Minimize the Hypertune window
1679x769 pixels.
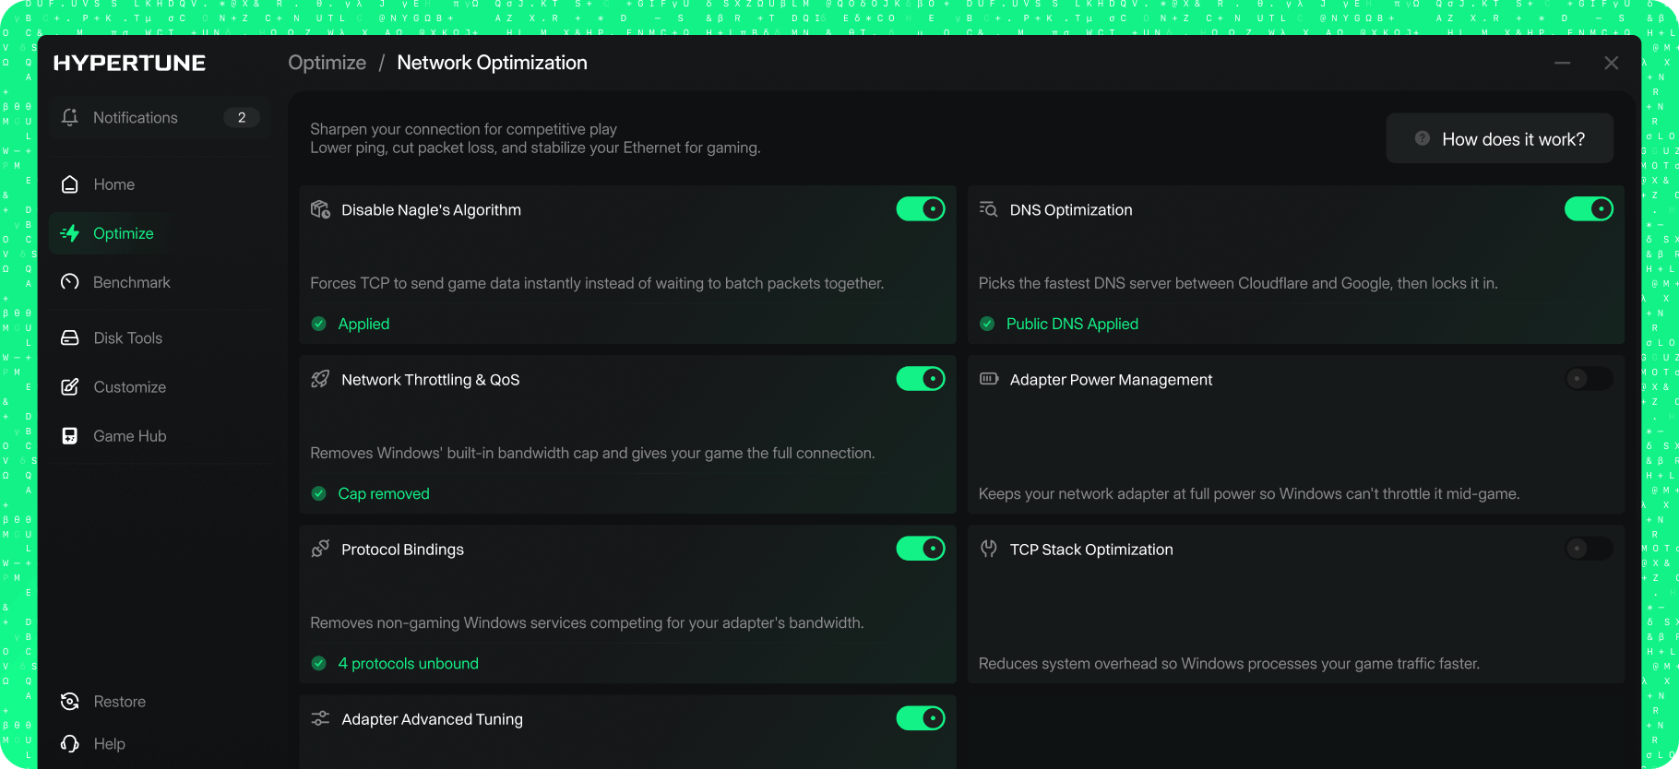1562,63
